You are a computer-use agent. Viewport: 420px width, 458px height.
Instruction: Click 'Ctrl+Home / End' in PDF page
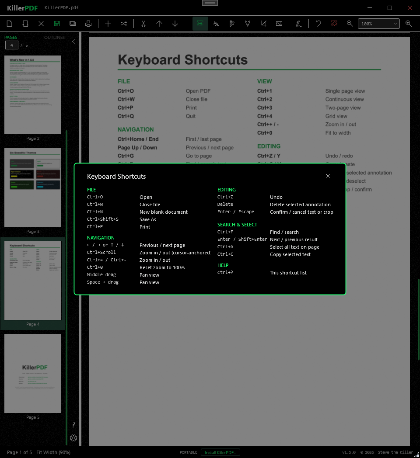click(138, 139)
